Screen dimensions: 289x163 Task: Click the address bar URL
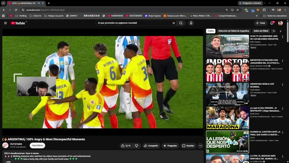click(x=45, y=10)
